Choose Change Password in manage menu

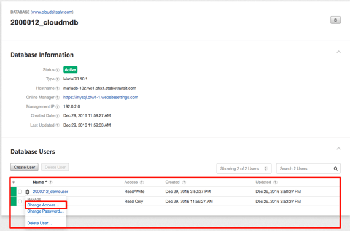(x=45, y=211)
